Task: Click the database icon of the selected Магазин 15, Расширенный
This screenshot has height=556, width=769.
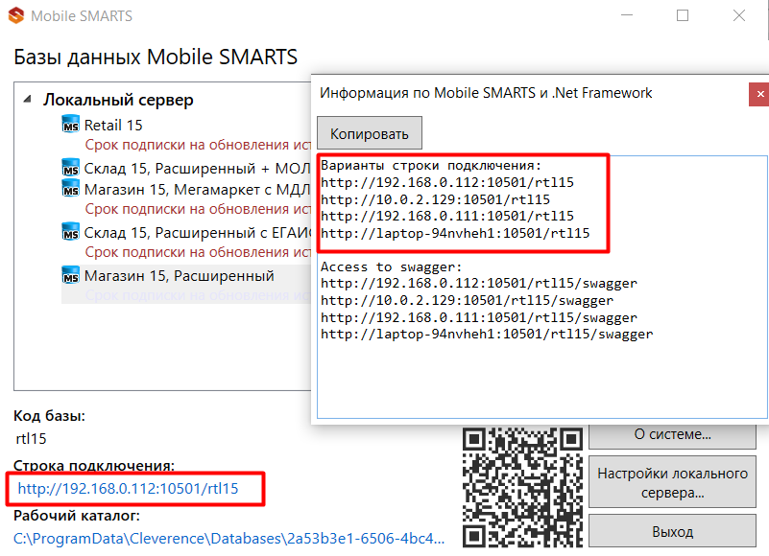Action: 71,274
